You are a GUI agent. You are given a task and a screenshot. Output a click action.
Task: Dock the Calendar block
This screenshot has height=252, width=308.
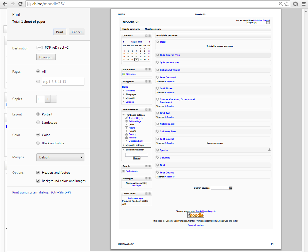coord(150,36)
